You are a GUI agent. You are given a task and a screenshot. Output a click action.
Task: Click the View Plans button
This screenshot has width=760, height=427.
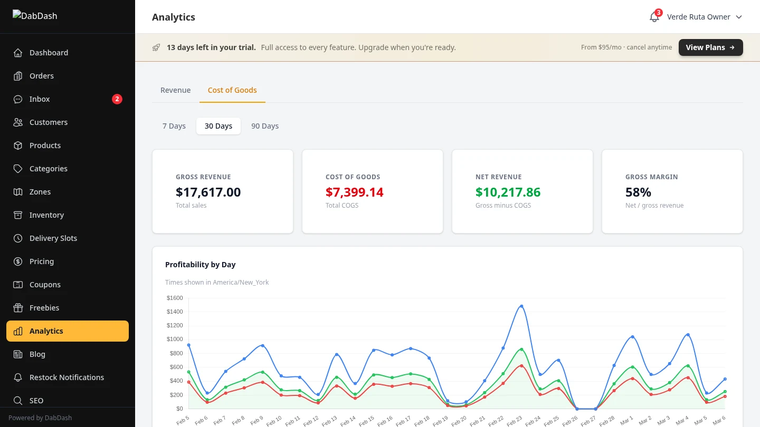(x=710, y=47)
